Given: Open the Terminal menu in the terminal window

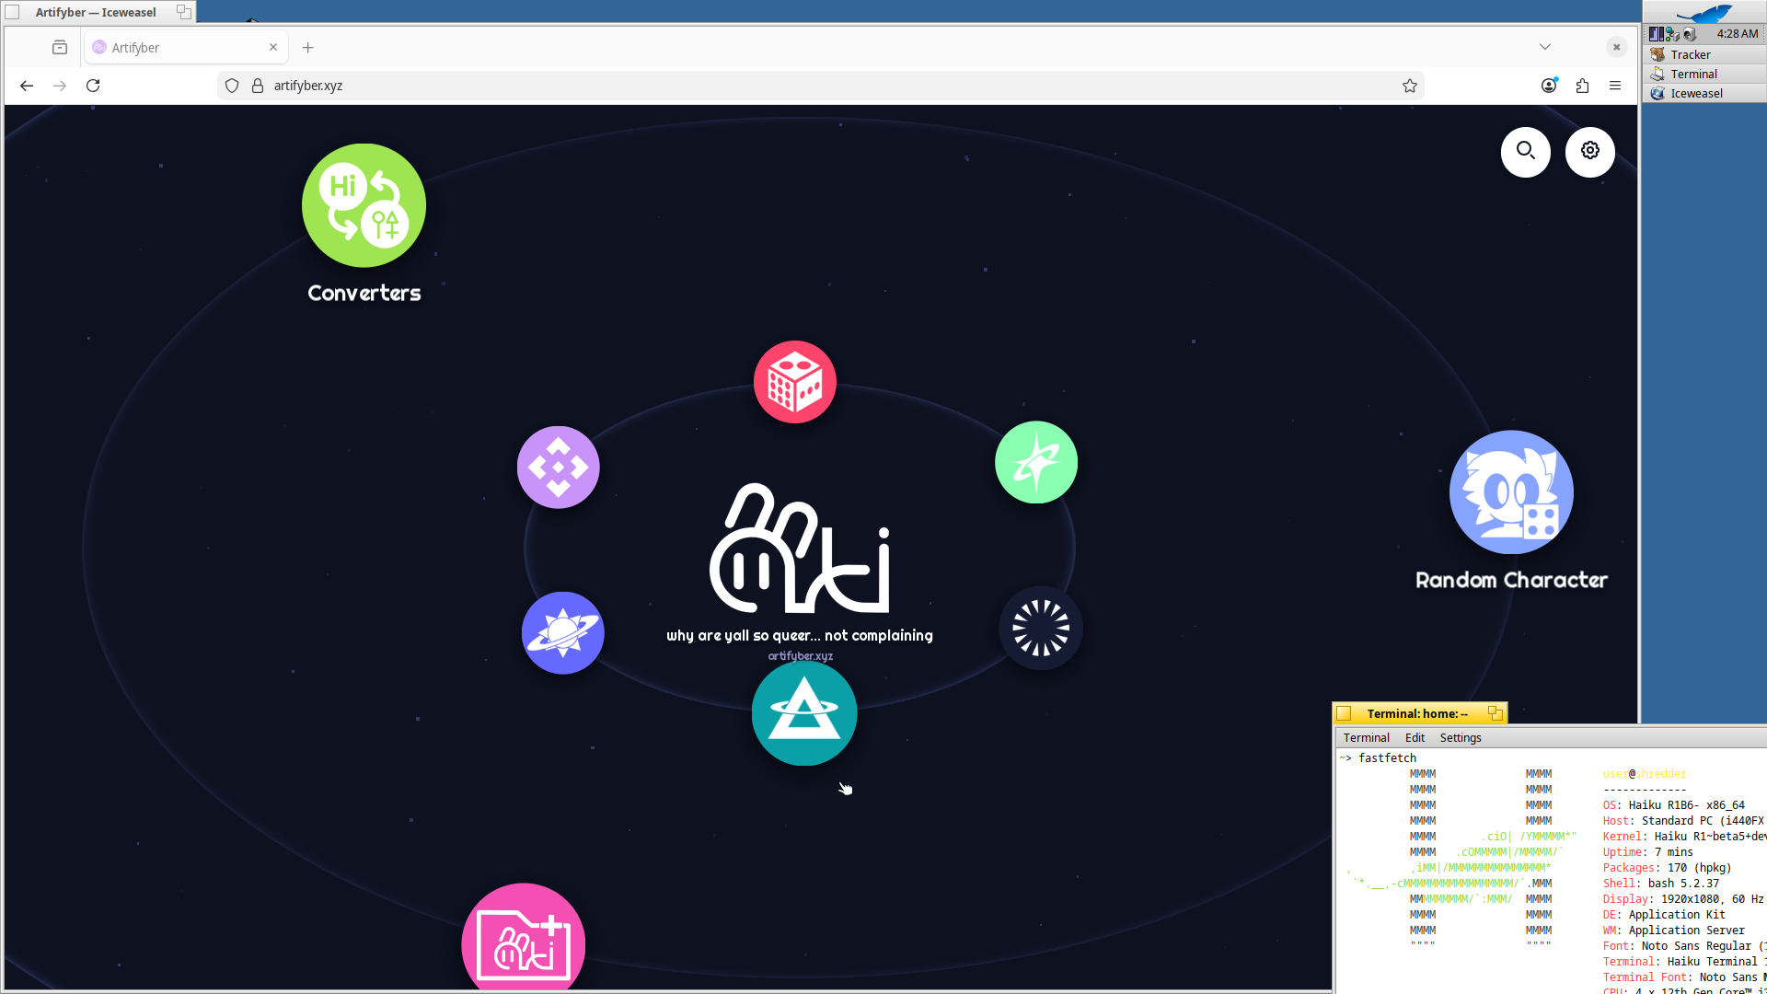Looking at the screenshot, I should pos(1366,738).
